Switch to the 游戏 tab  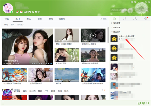pos(51,19)
